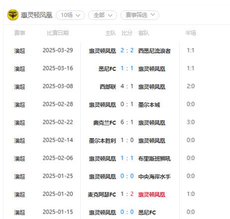The image size is (230, 219).
Task: Select 墨尔本城 away team
Action: point(149,105)
